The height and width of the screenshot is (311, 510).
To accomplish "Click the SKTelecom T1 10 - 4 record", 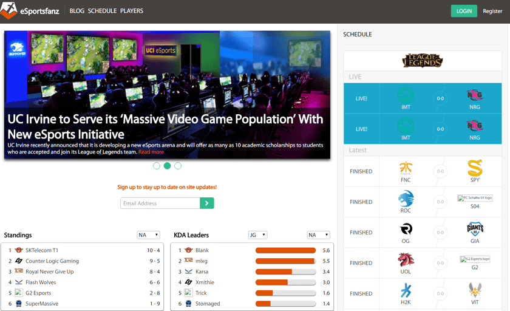I will tap(153, 250).
